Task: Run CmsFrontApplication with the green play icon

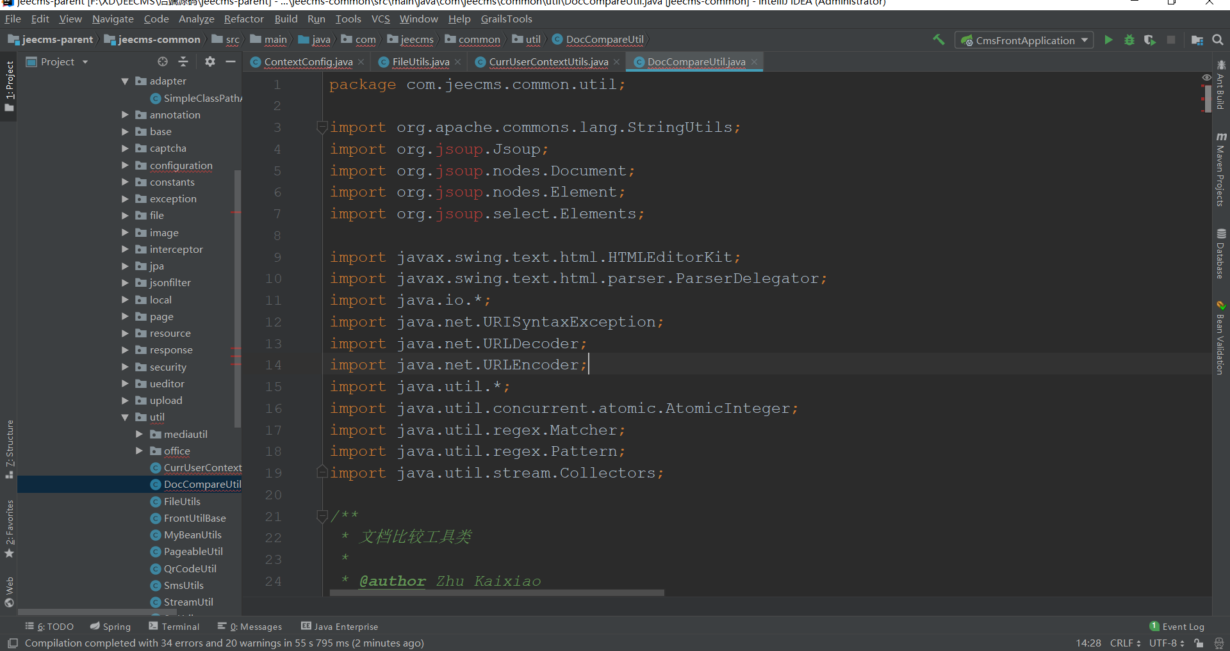Action: [x=1108, y=40]
